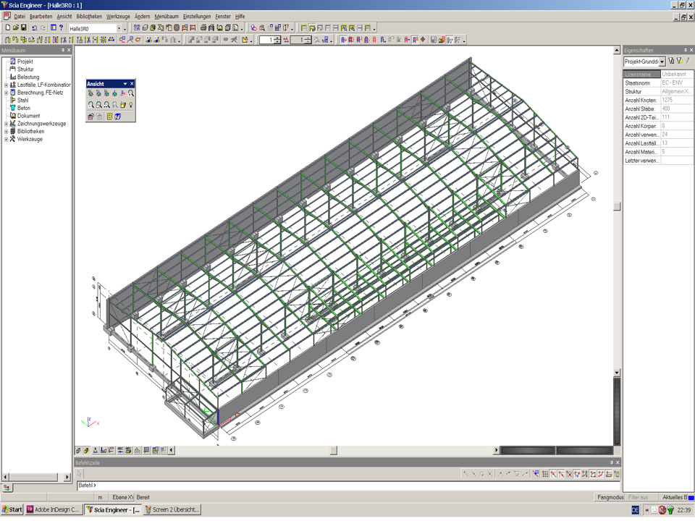Viewport: 695px width, 521px height.
Task: Open the Projekt-Grunddaten properties dropdown
Action: (662, 62)
